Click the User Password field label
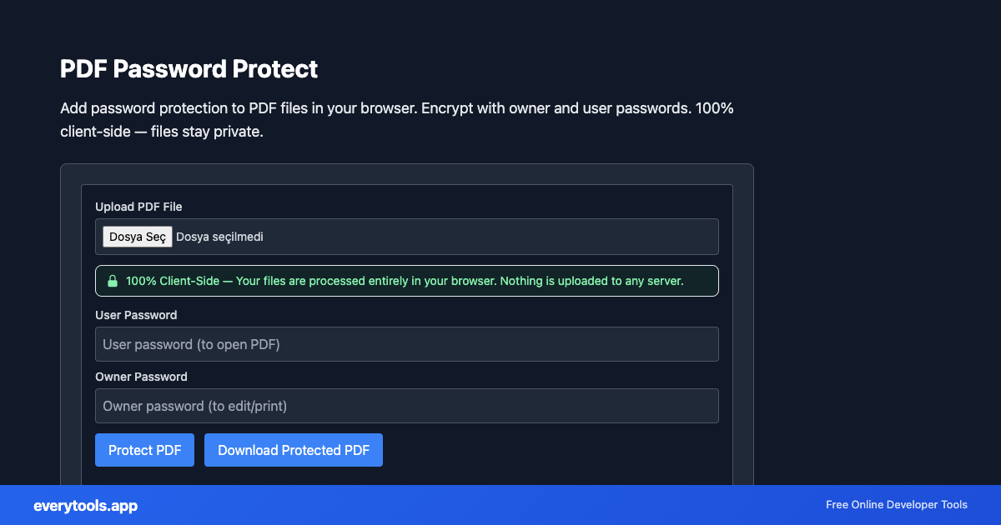The image size is (1001, 525). coord(136,315)
